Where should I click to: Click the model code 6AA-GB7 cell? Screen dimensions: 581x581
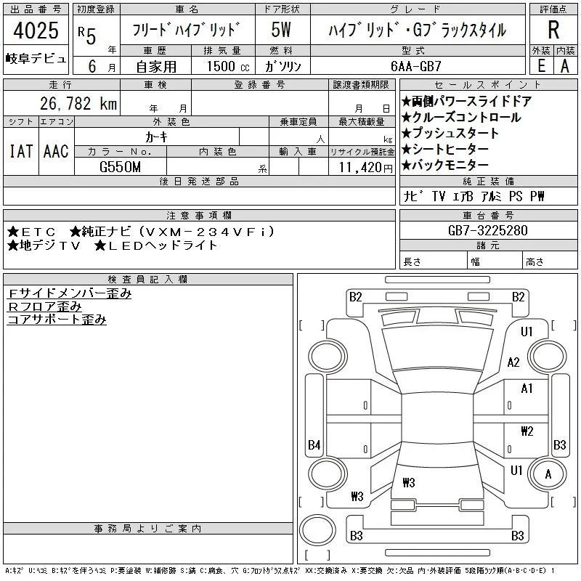[x=416, y=66]
